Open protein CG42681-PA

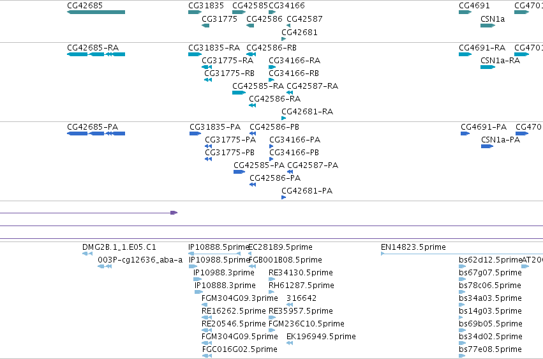tap(283, 197)
